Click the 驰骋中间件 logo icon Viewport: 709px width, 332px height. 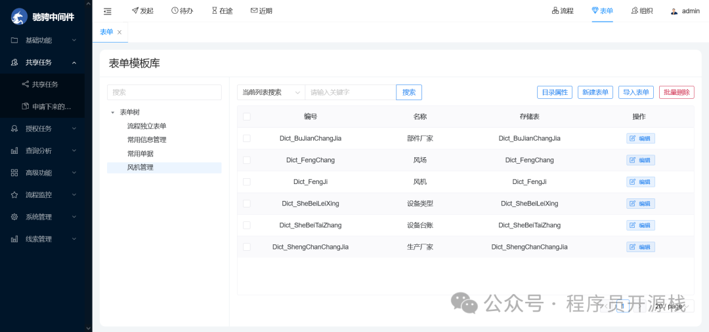pyautogui.click(x=19, y=16)
